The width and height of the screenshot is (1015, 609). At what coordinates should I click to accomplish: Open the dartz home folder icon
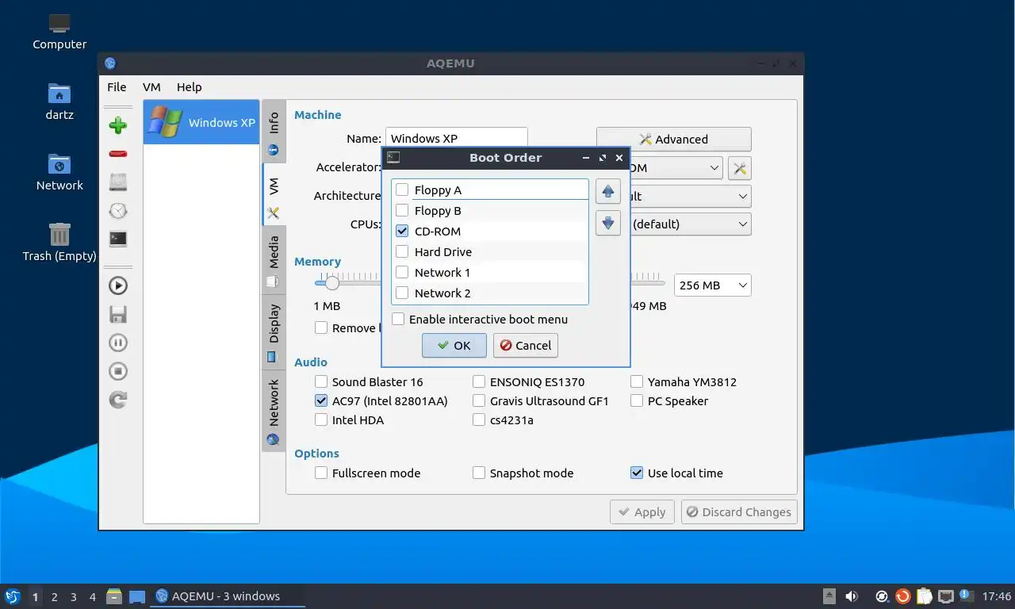coord(59,101)
